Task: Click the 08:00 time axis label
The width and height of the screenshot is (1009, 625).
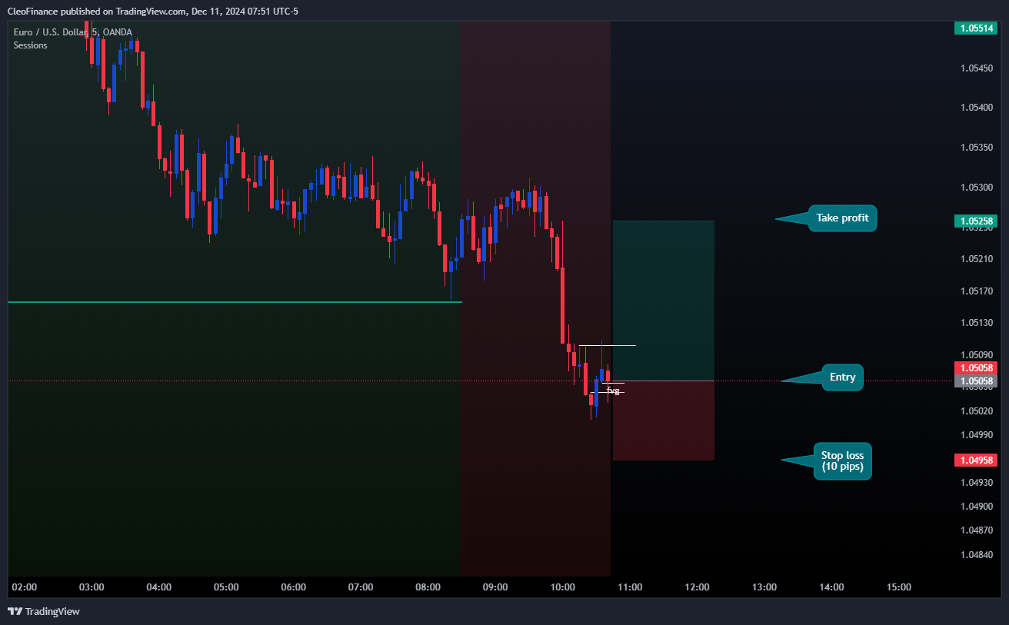Action: click(x=428, y=587)
